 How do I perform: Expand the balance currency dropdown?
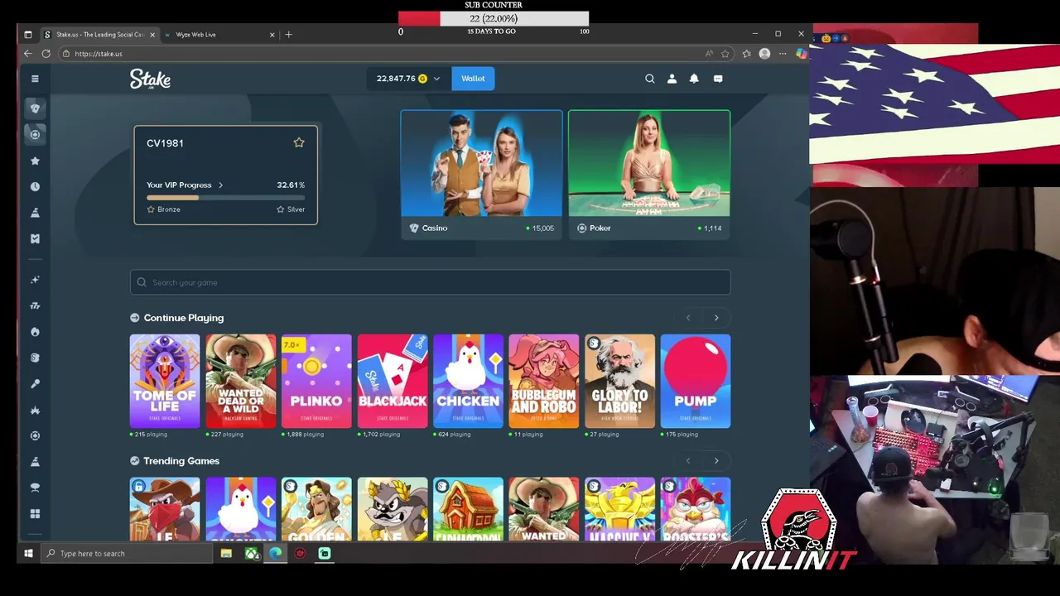tap(436, 79)
